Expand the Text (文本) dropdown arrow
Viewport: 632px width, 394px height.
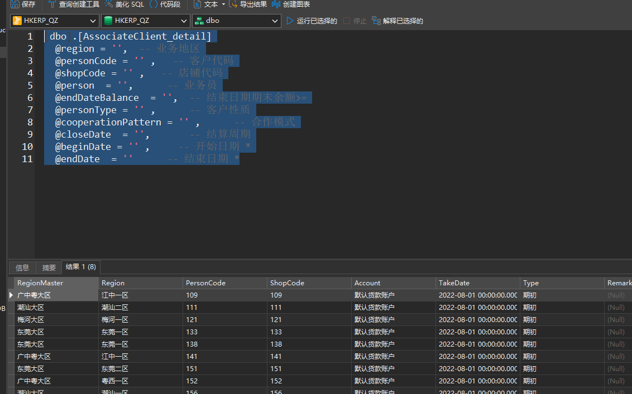pos(223,4)
